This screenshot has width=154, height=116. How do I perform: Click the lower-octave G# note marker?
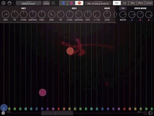point(53,109)
